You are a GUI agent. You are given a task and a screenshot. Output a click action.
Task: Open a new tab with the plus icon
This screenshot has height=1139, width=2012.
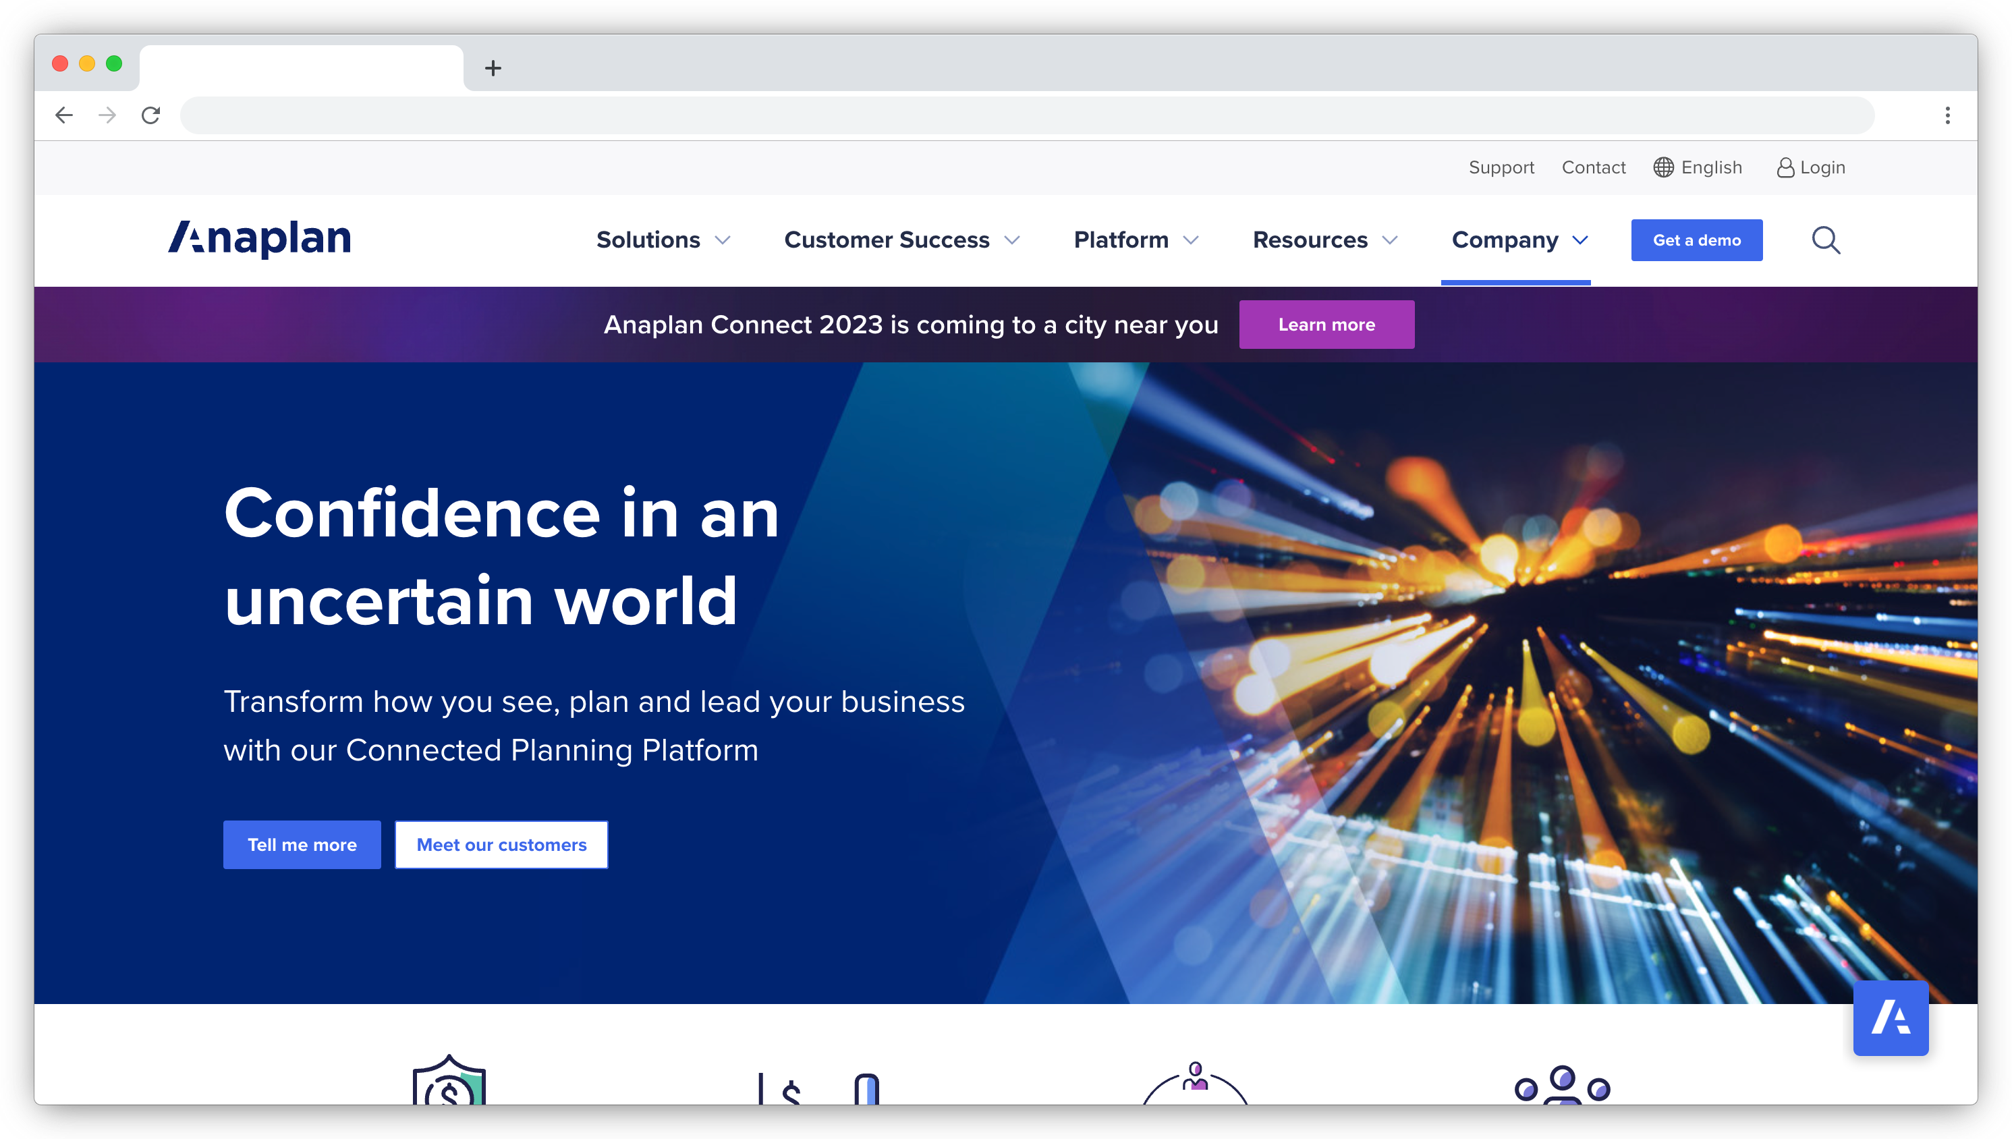pos(493,68)
